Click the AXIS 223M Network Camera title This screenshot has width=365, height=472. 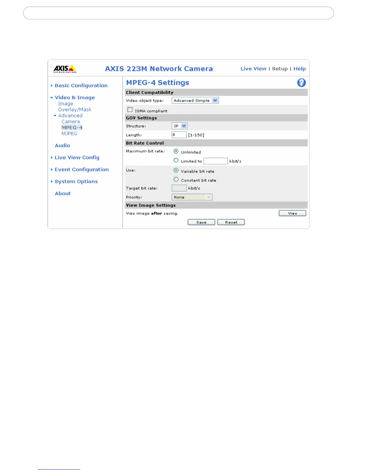[x=159, y=69]
